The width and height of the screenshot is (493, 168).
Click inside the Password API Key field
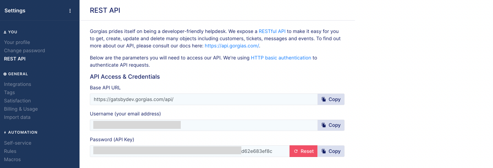pyautogui.click(x=190, y=151)
